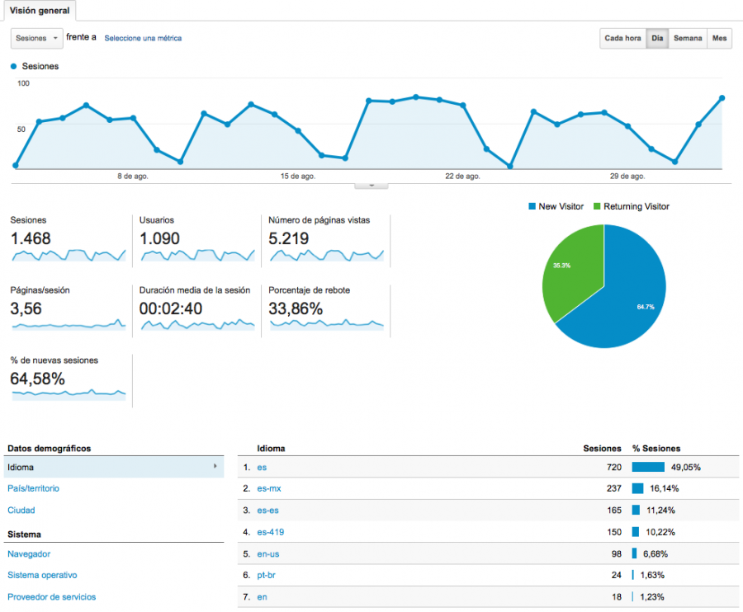Switch to the Visión general tab
Screen dimensions: 743x612
(40, 11)
